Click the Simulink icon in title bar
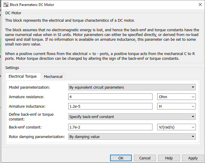205x163 pixels. [5, 5]
